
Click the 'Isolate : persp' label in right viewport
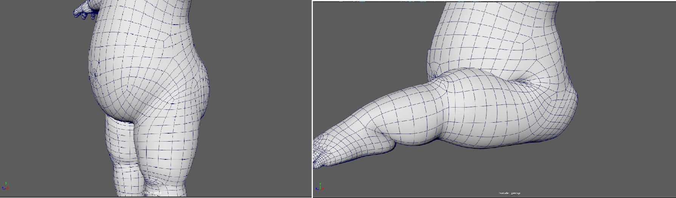509,193
